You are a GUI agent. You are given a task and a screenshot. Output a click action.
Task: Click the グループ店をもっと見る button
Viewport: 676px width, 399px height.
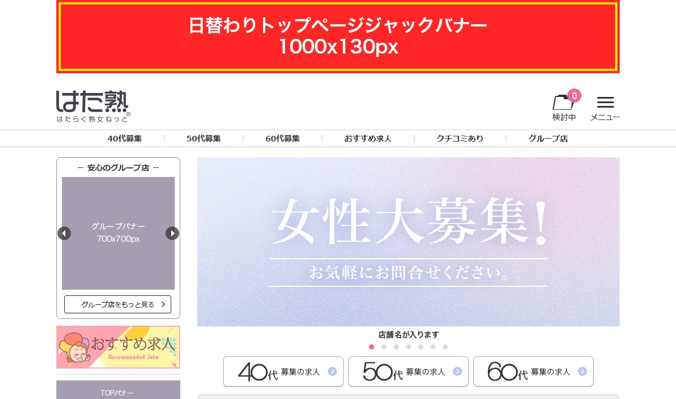click(118, 304)
